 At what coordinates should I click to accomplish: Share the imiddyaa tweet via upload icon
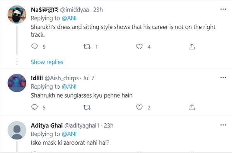[192, 47]
